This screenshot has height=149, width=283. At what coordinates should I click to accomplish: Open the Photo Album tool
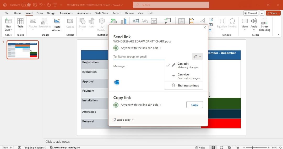coord(57,24)
